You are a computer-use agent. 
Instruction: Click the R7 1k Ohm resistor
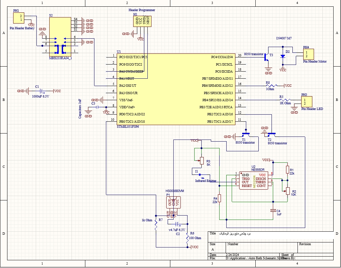click(156, 224)
